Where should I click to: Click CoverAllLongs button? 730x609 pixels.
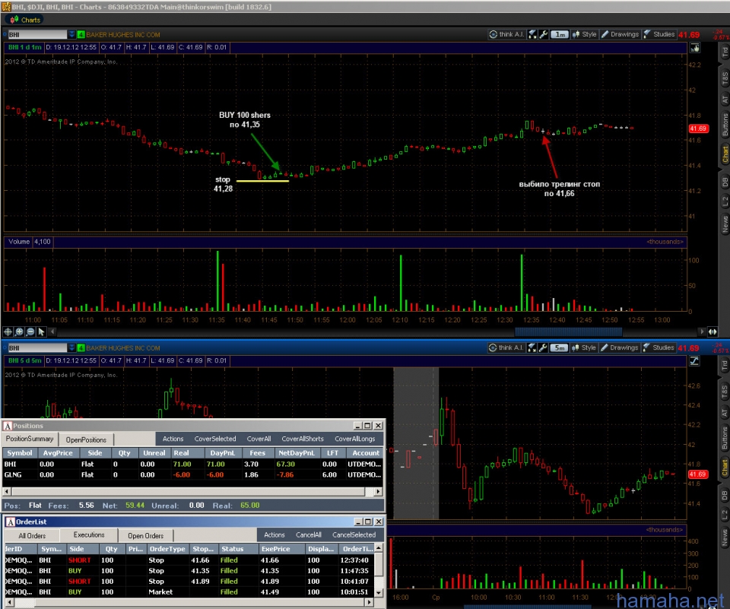[355, 439]
